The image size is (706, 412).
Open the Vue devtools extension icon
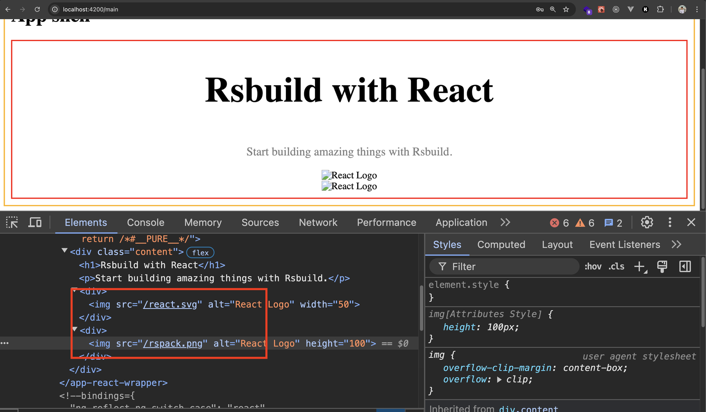(631, 9)
